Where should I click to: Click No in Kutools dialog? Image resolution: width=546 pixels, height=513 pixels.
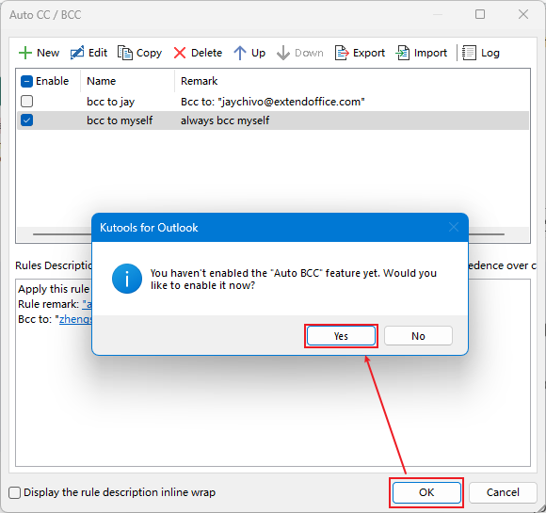[x=418, y=336]
